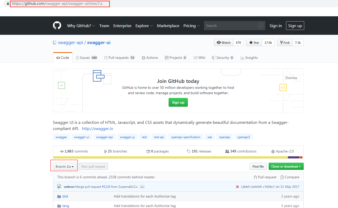Open the Branch: 2.x selector

[x=65, y=166]
